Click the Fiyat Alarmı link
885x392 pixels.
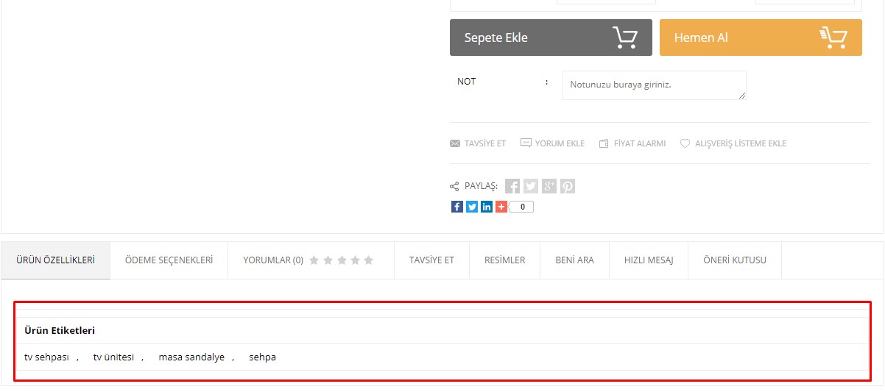coord(632,143)
